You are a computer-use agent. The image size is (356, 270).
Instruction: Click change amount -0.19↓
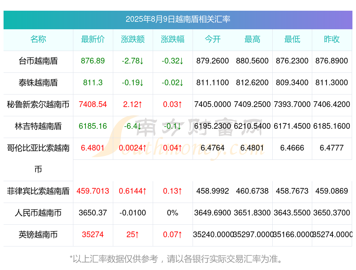(x=133, y=82)
